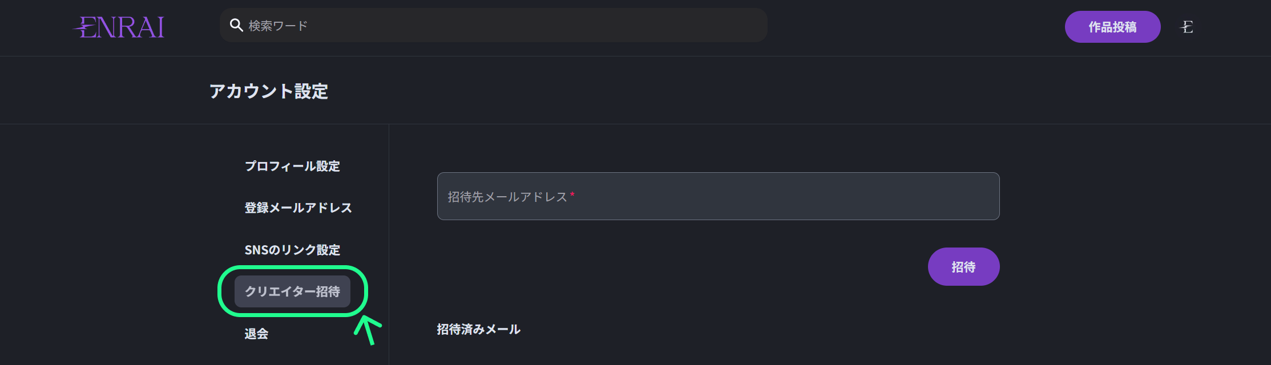Click the red required asterisk

point(572,196)
